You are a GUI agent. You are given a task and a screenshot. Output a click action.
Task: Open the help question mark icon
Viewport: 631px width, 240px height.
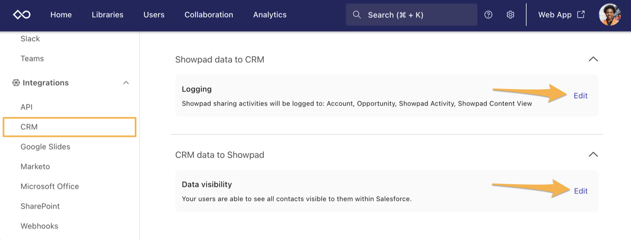[488, 15]
